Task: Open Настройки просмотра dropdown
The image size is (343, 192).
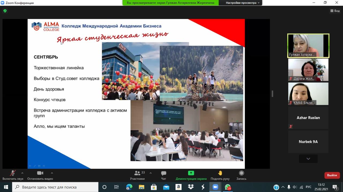Action: click(243, 3)
